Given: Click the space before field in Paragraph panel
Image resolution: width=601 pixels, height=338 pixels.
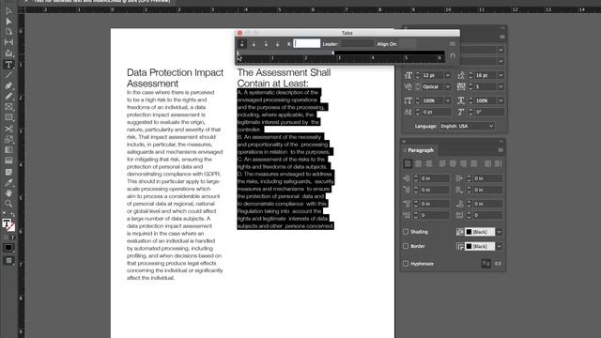Looking at the screenshot, I should (435, 204).
